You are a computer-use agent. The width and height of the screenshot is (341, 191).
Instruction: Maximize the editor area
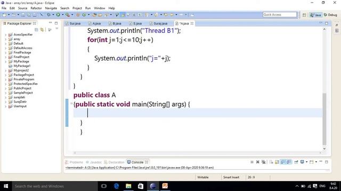[327, 23]
